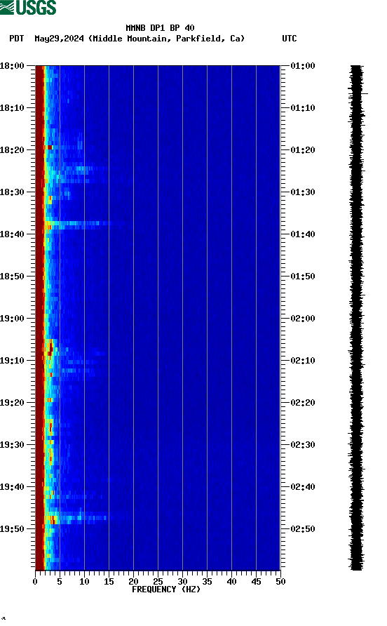Click '(Middle Mountain, Parkfield, Ca)' location text
Image resolution: width=387 pixels, height=626 pixels.
coord(166,39)
